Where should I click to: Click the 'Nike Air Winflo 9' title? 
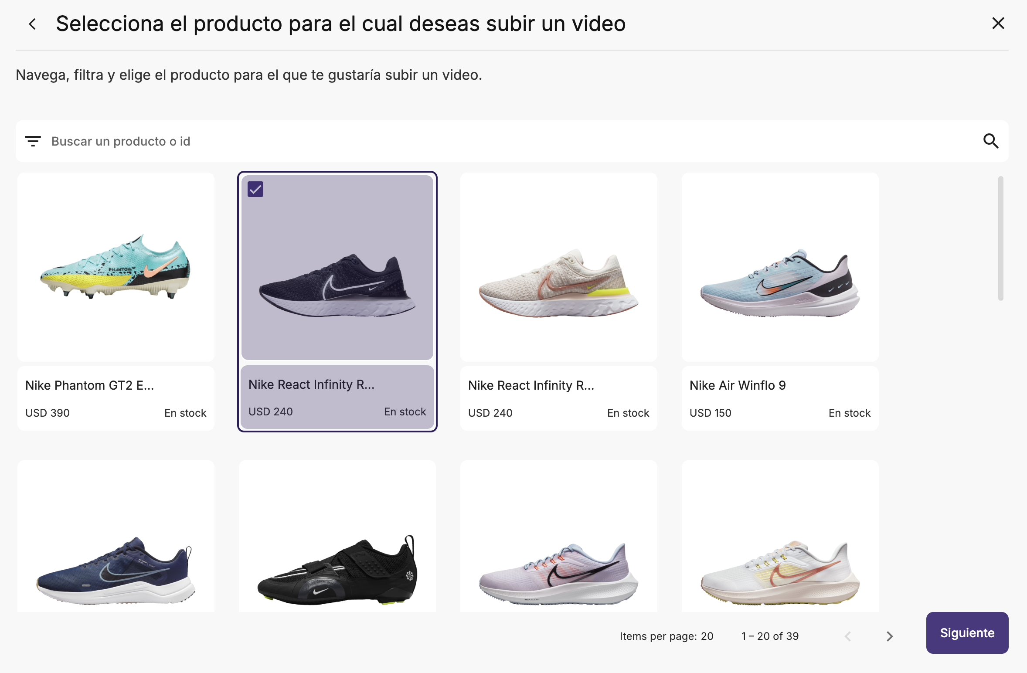pyautogui.click(x=738, y=385)
